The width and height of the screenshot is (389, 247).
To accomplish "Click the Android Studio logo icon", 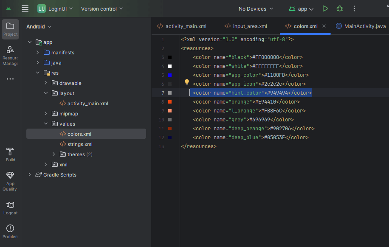I will pos(8,8).
